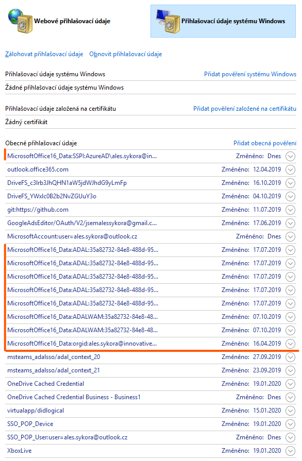
Task: Click the globe-and-safe Web credentials icon
Action: (x=20, y=21)
